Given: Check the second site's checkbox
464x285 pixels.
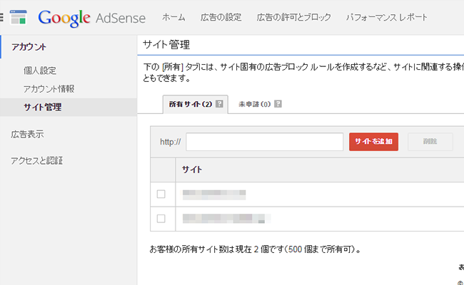Looking at the screenshot, I should pyautogui.click(x=161, y=219).
